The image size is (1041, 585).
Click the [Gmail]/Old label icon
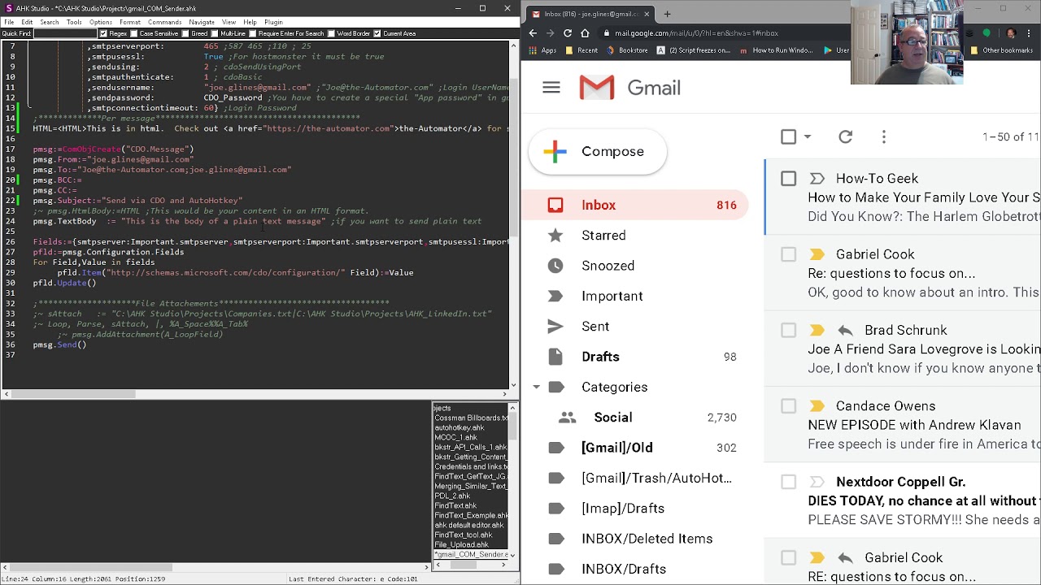[555, 448]
